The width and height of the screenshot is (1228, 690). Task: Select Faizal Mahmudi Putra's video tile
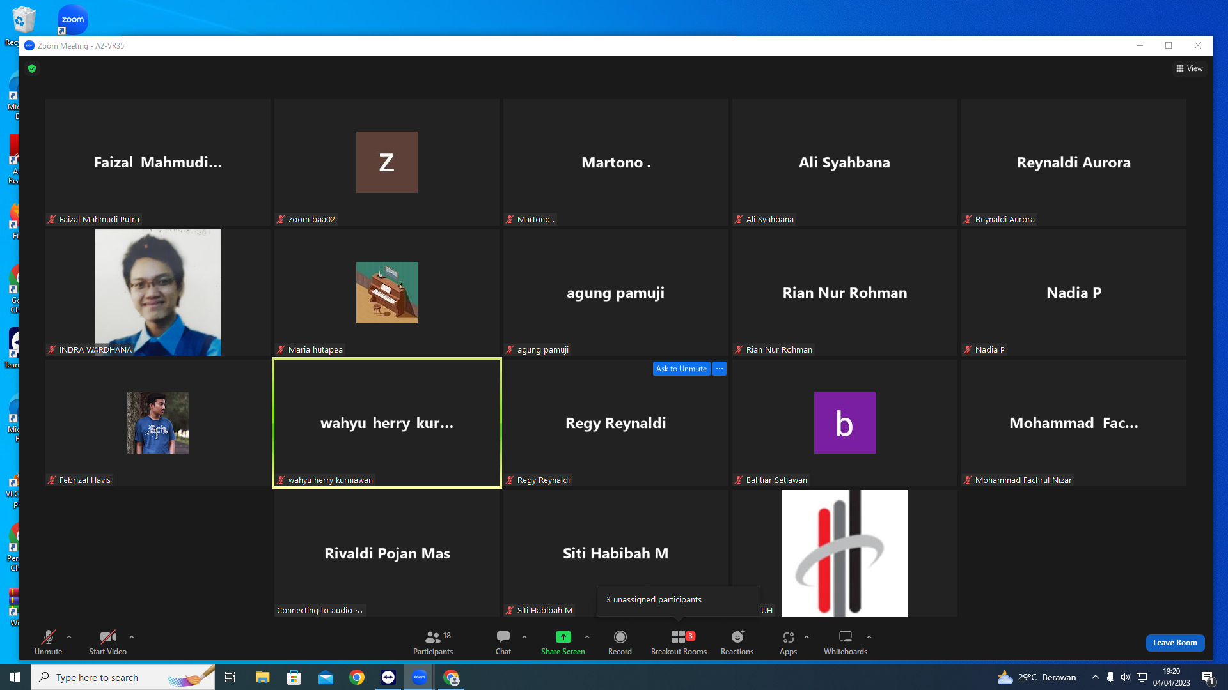click(x=158, y=162)
